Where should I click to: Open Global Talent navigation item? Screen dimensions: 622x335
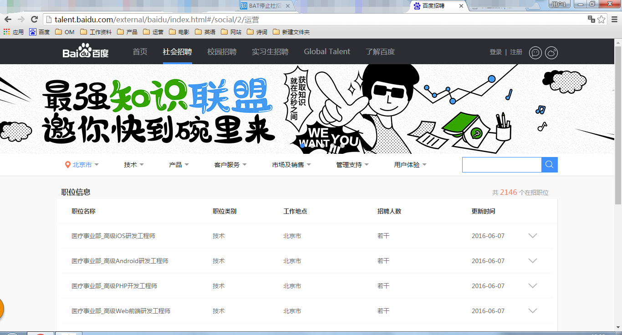[x=327, y=51]
